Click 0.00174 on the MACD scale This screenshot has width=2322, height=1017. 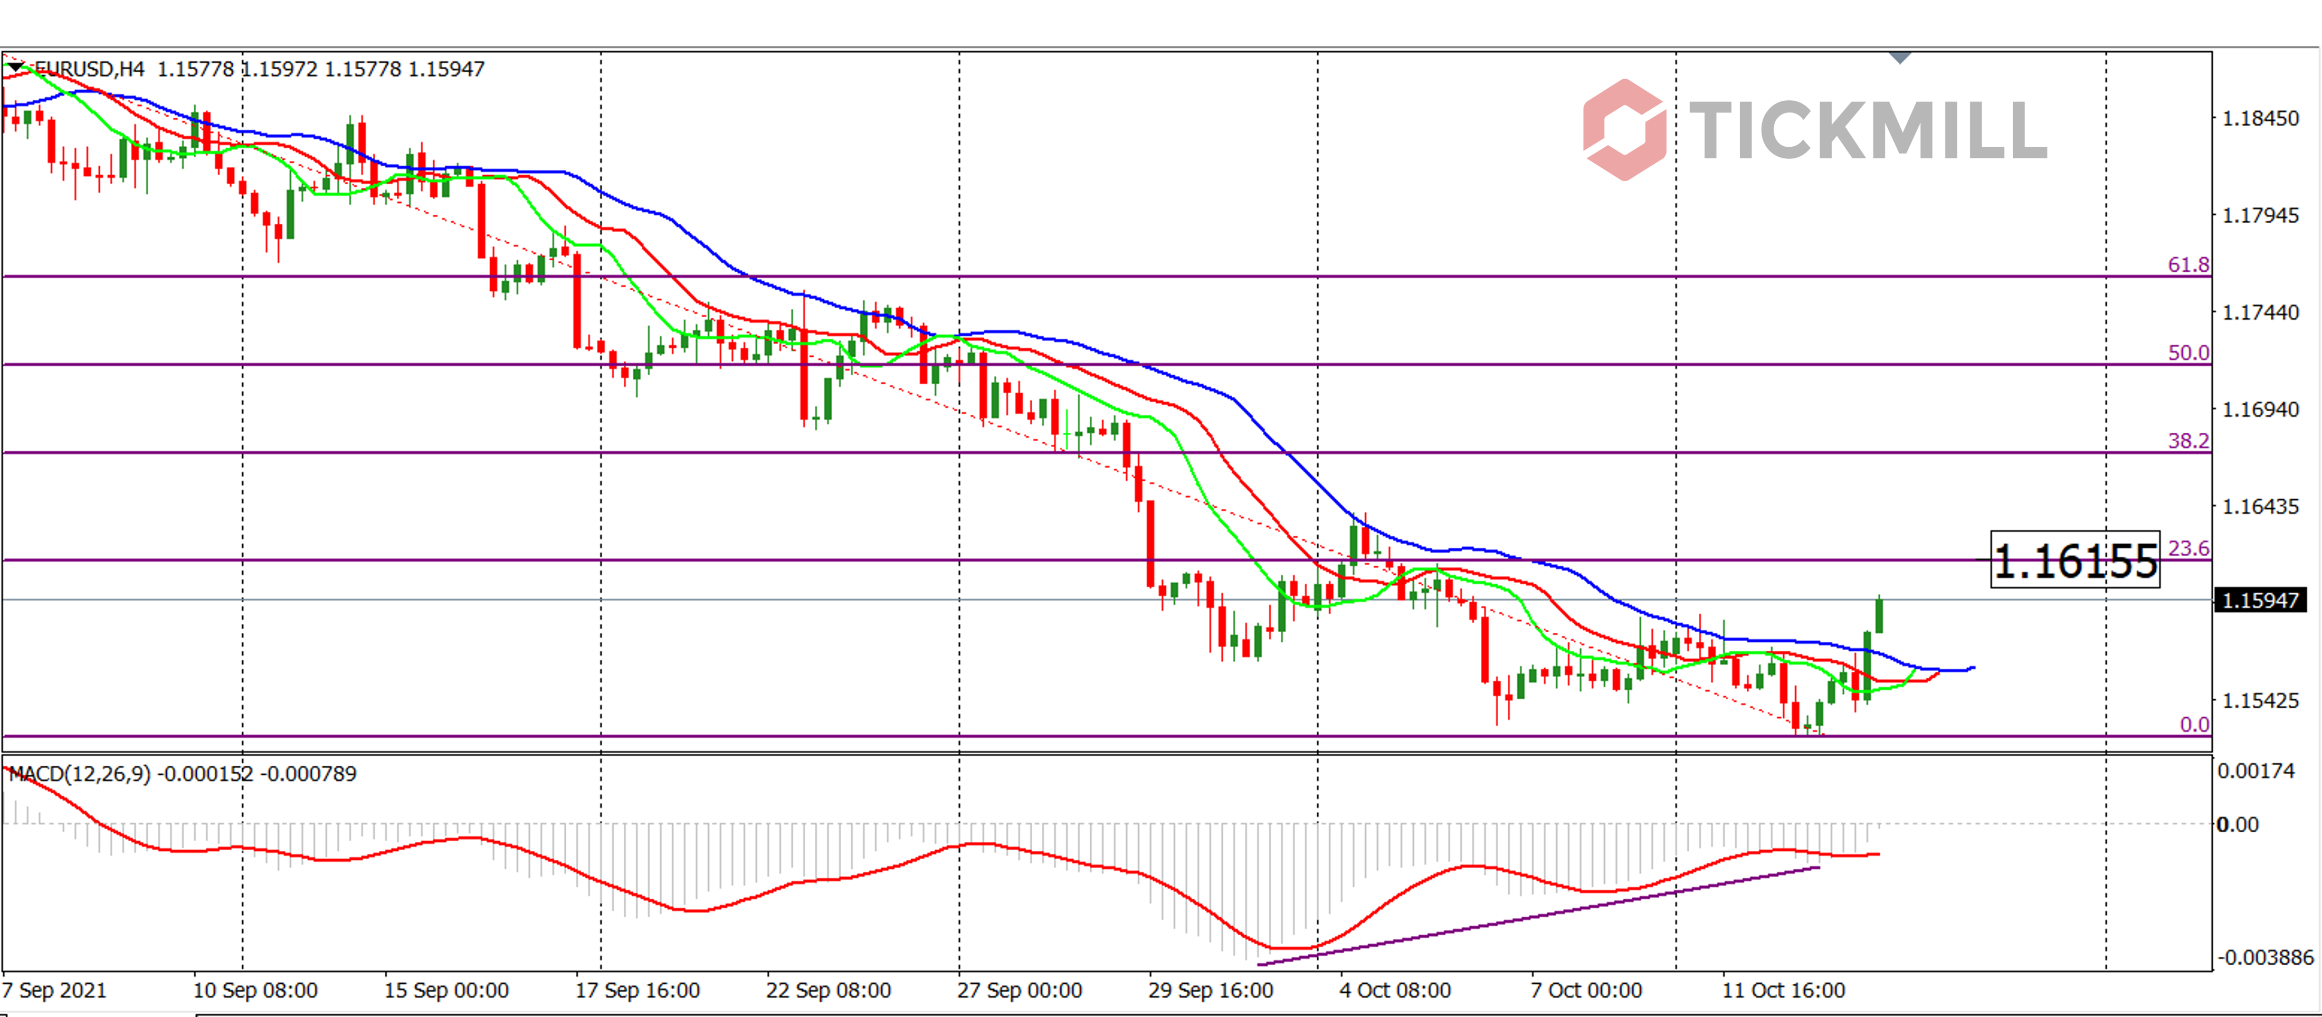[2256, 771]
